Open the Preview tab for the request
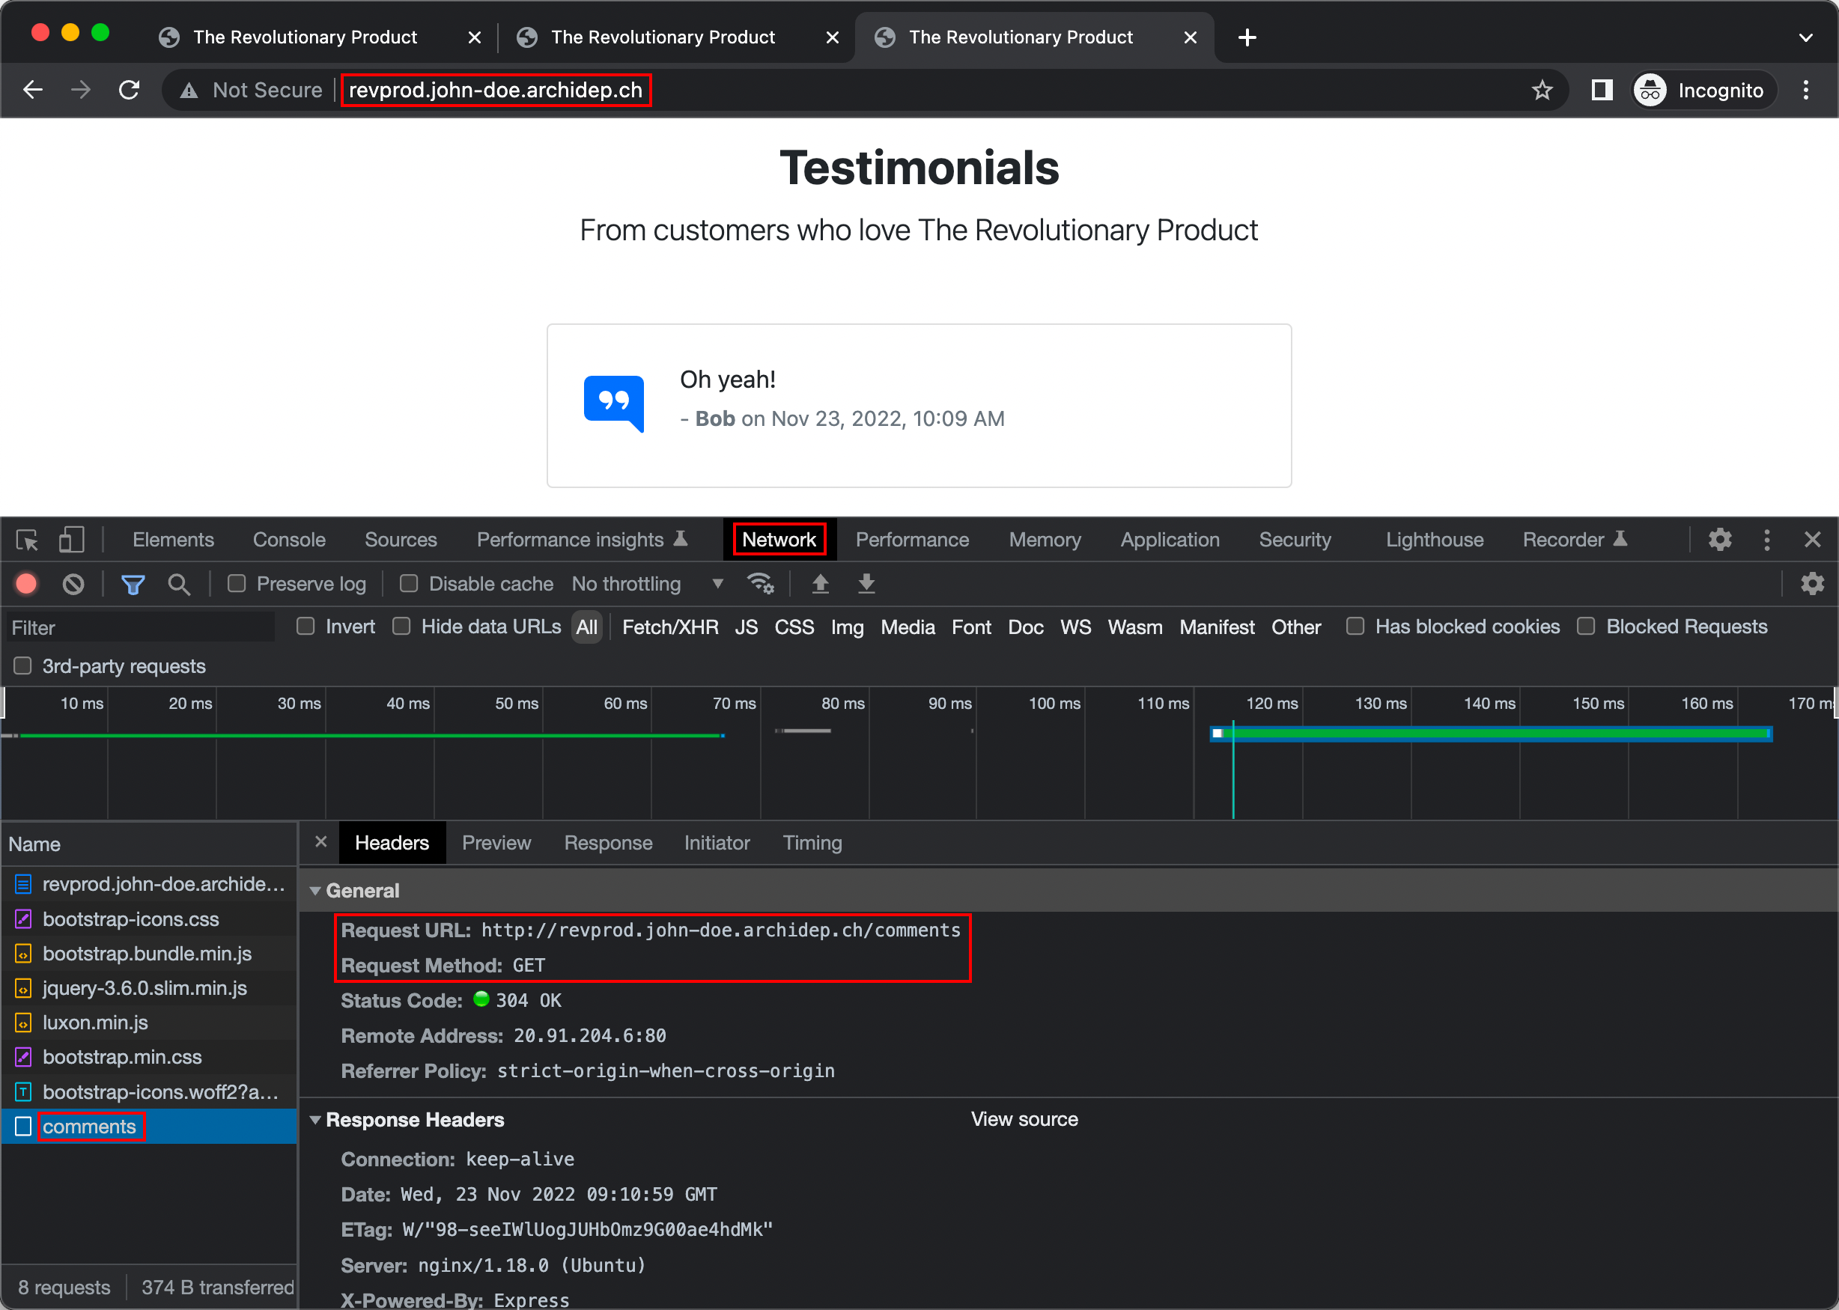 pyautogui.click(x=496, y=842)
